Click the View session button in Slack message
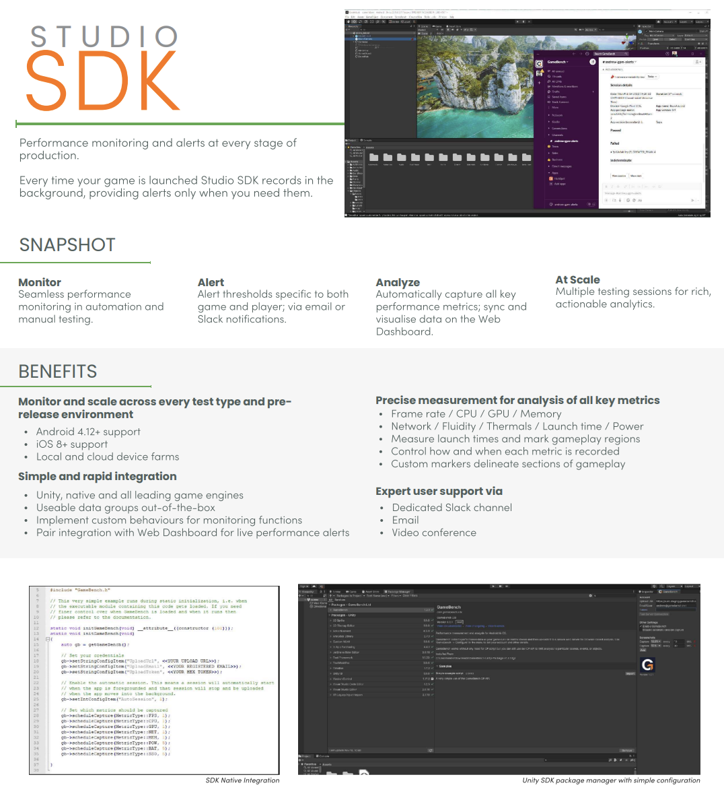The image size is (724, 808). pos(618,176)
